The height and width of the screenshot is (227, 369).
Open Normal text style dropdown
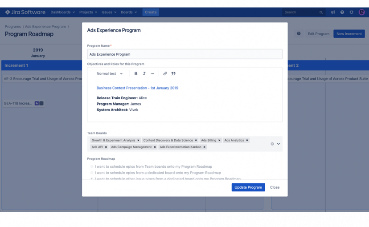[110, 73]
